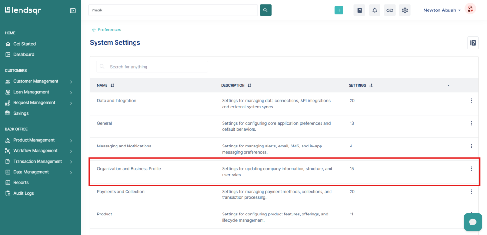Open Audit Logs from sidebar
This screenshot has height=235, width=487.
pos(23,193)
